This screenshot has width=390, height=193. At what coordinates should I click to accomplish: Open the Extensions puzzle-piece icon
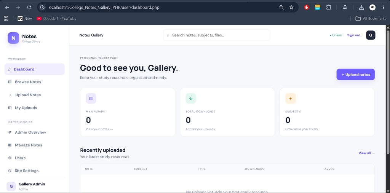pyautogui.click(x=329, y=8)
